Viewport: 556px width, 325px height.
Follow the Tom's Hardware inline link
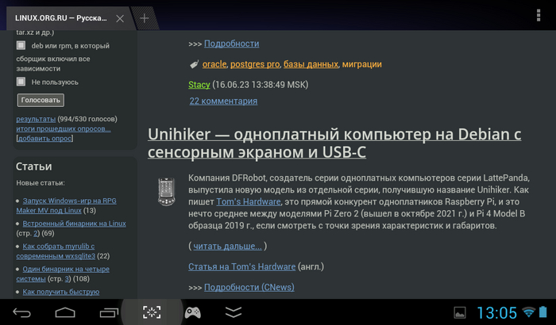point(249,201)
